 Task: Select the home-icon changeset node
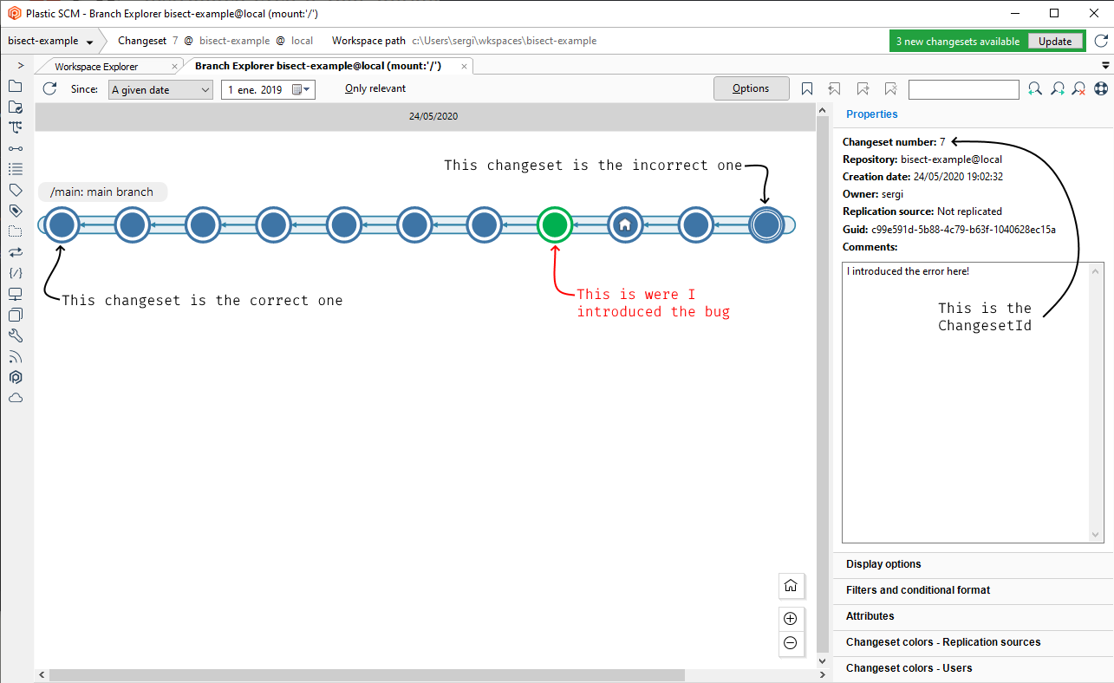coord(625,225)
